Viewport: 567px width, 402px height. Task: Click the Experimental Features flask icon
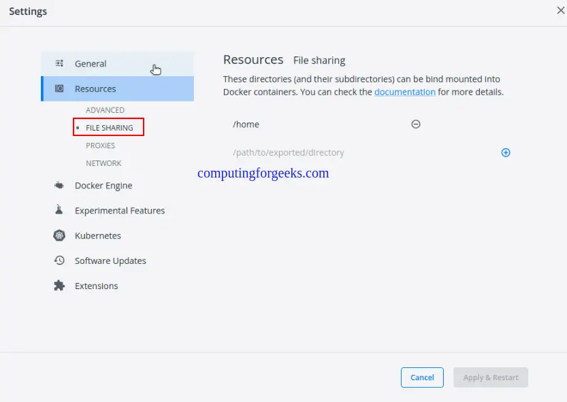pyautogui.click(x=59, y=210)
